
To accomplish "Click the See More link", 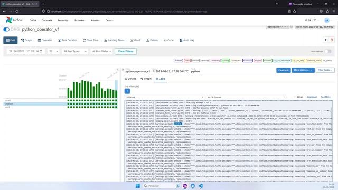I will click(x=326, y=97).
